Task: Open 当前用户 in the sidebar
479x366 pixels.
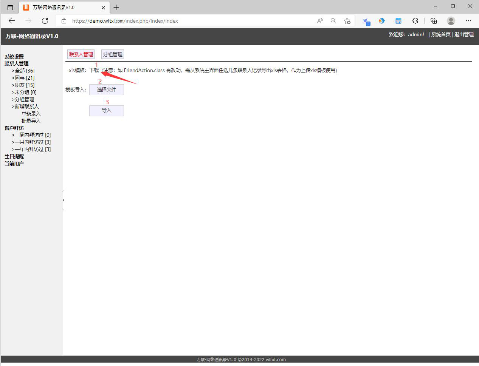Action: pos(14,164)
